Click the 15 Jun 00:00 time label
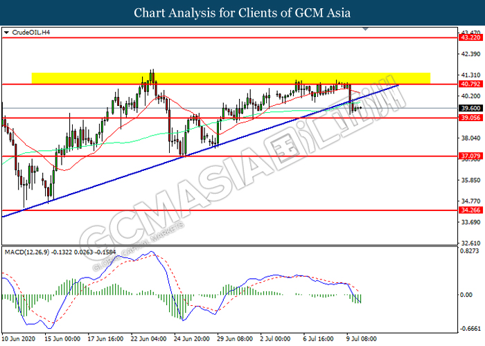Screen dimensions: 485x346 pyautogui.click(x=62, y=339)
